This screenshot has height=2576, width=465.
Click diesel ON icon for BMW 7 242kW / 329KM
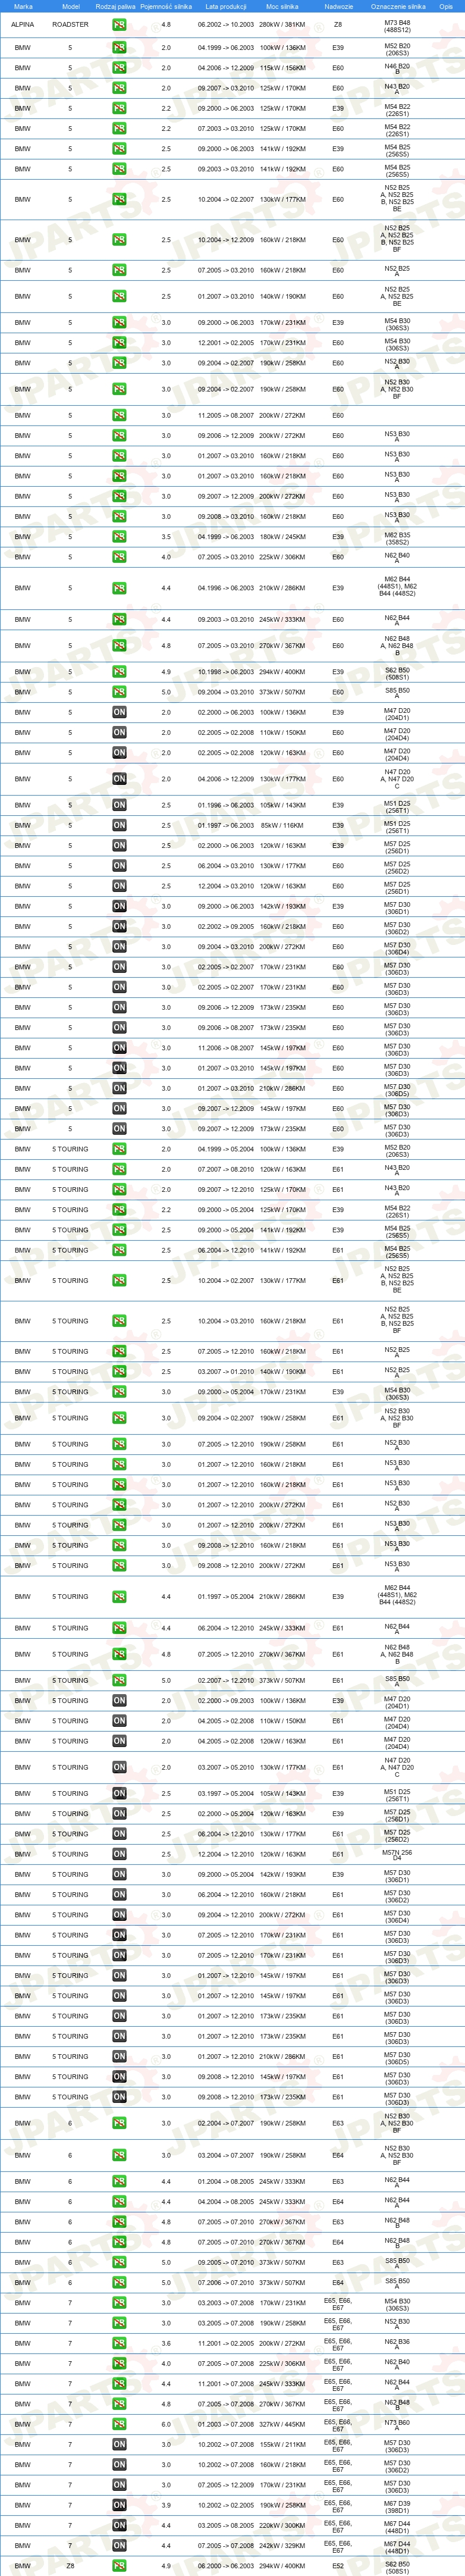coord(119,2546)
